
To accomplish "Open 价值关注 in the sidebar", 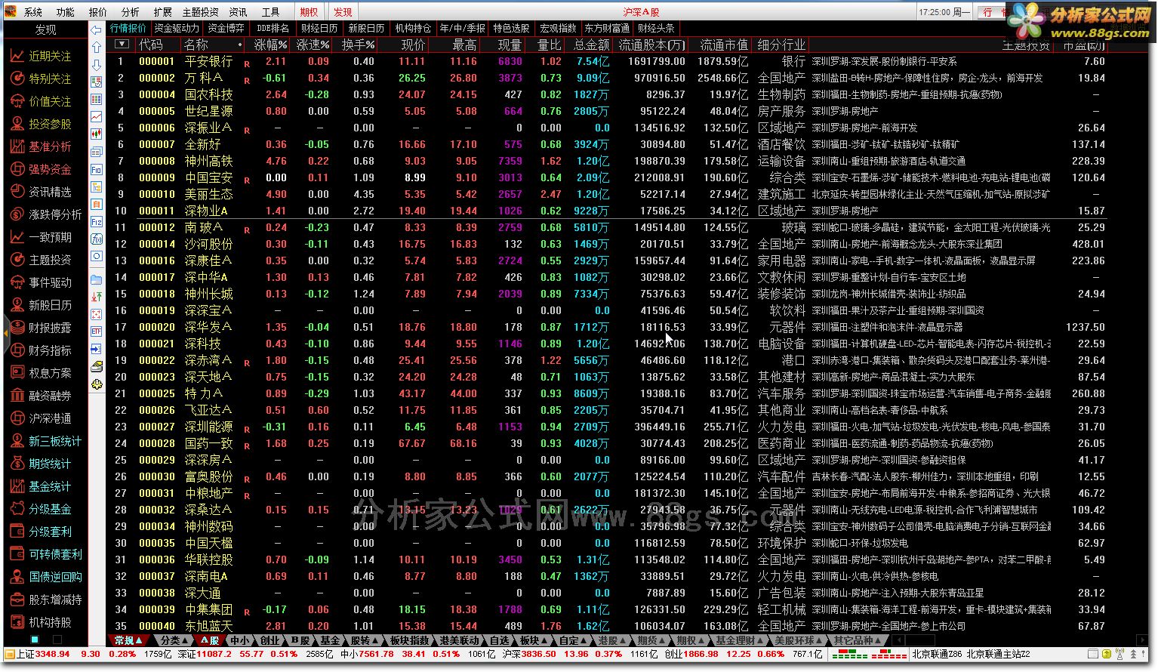I will (42, 101).
